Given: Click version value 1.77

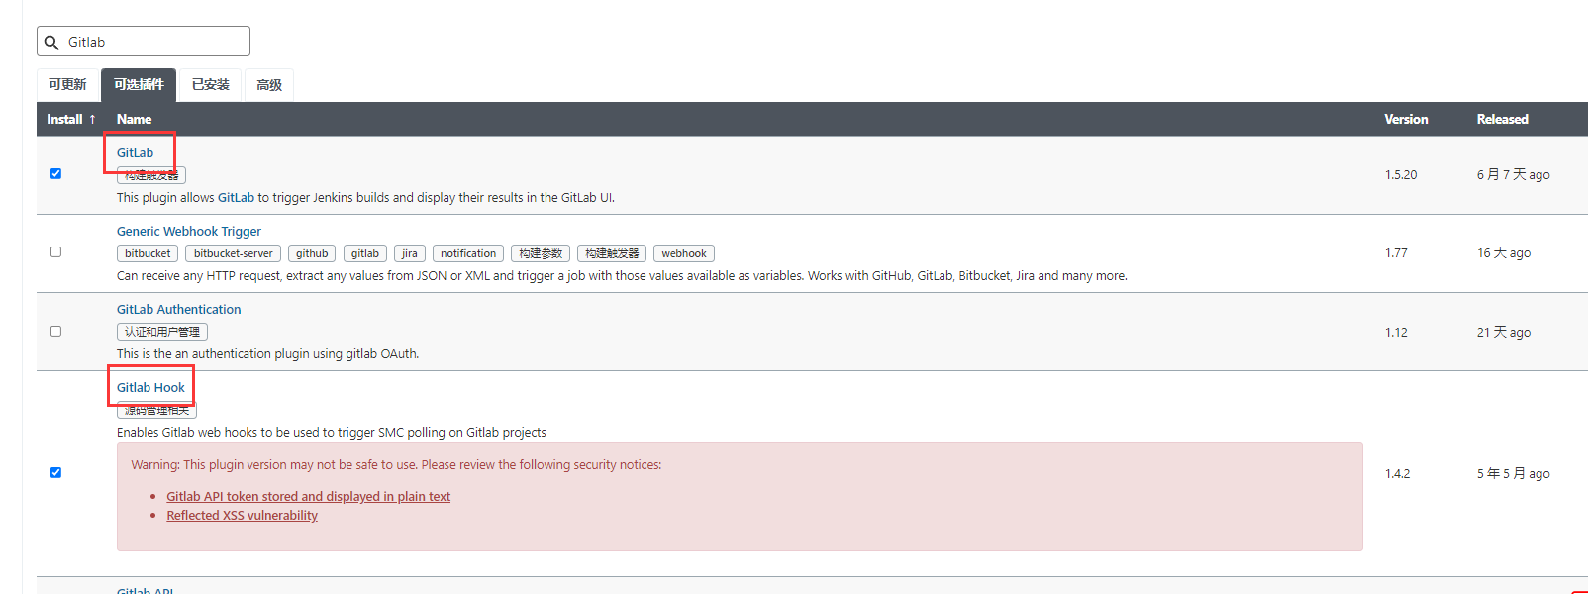Looking at the screenshot, I should (1396, 253).
